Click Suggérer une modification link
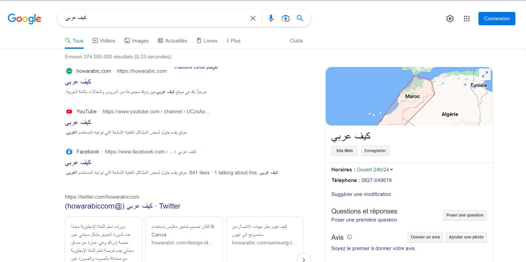Screen dimensions: 526x262 coord(361,194)
